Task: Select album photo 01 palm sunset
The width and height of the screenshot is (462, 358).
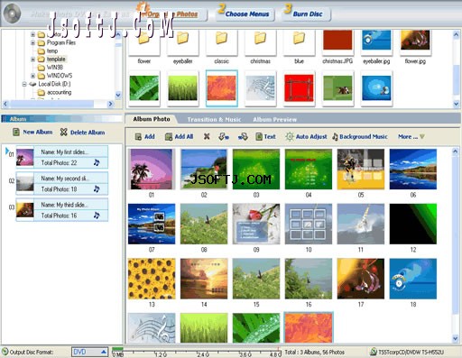Action: [x=152, y=170]
